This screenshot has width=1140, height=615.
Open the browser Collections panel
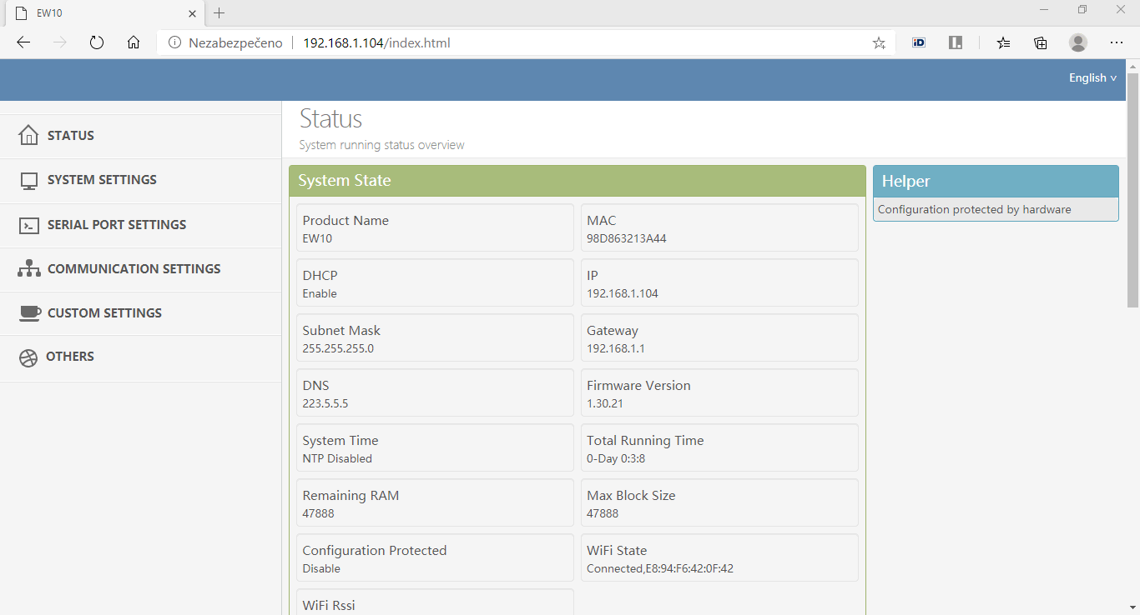[x=1040, y=42]
